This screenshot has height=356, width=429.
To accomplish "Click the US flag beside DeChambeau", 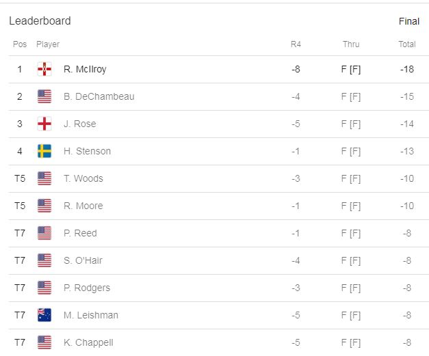I will point(44,96).
